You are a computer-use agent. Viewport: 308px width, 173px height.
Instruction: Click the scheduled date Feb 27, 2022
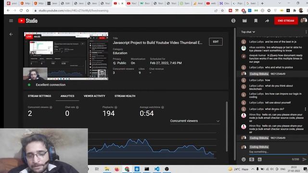coord(166,63)
